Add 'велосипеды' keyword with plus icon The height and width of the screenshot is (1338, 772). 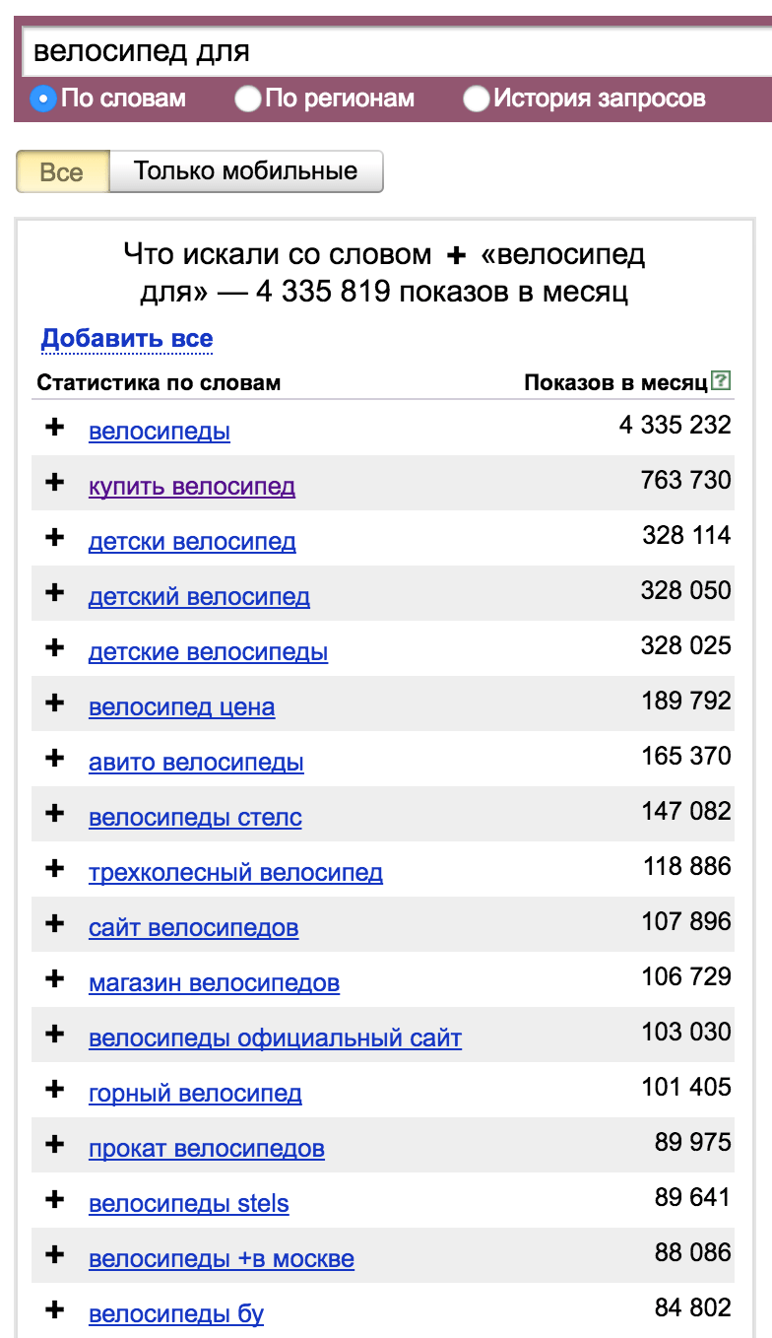(55, 427)
